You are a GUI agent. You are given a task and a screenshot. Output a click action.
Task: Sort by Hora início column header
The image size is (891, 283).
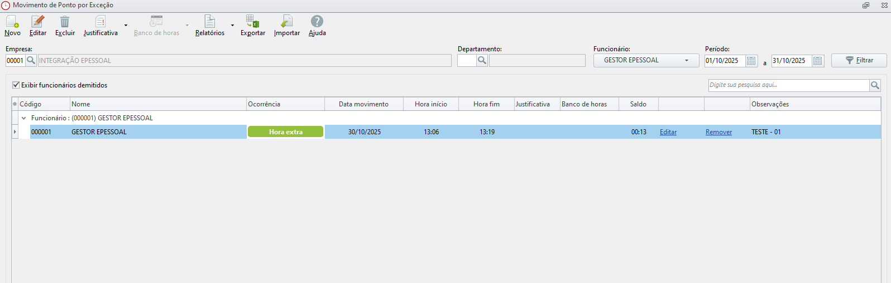click(431, 104)
